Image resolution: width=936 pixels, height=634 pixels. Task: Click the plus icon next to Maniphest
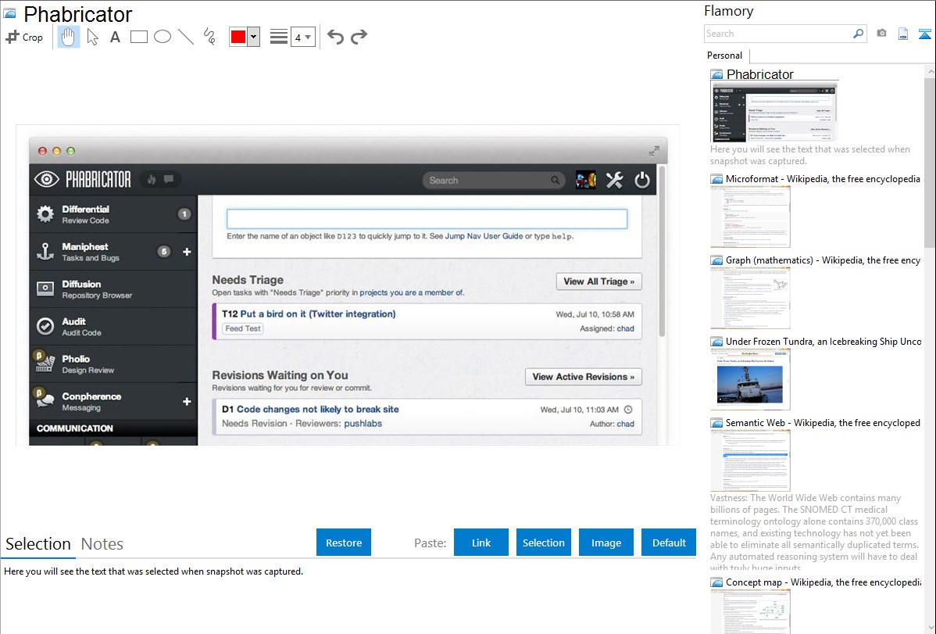187,253
